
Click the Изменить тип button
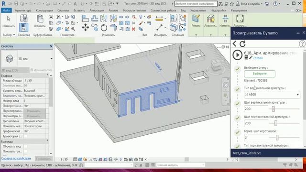41,70
